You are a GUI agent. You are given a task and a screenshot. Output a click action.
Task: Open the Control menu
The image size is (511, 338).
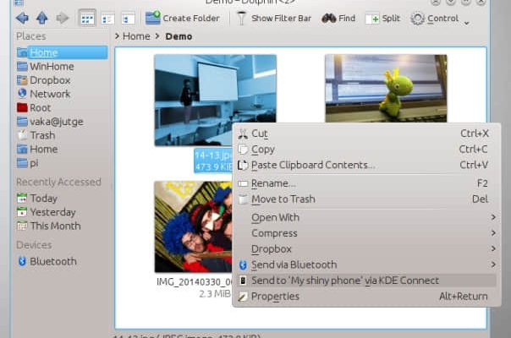440,19
